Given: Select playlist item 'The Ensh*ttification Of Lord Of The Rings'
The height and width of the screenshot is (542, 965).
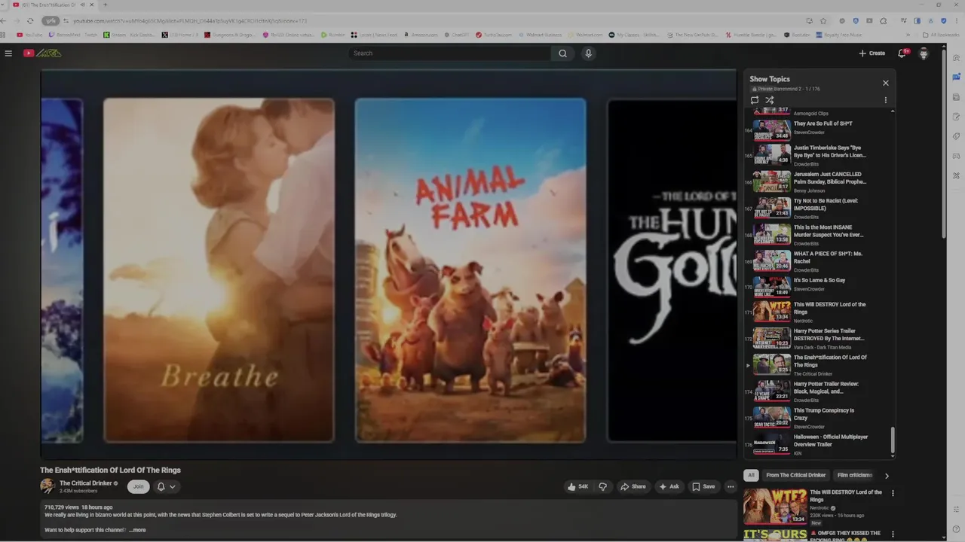Looking at the screenshot, I should tap(818, 364).
